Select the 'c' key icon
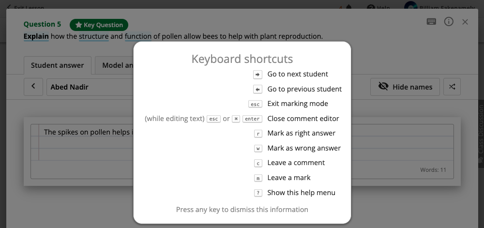Image resolution: width=484 pixels, height=228 pixels. [258, 163]
